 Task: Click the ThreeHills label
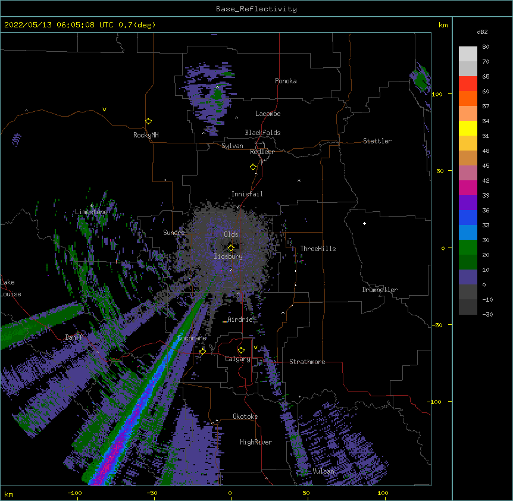pyautogui.click(x=318, y=249)
